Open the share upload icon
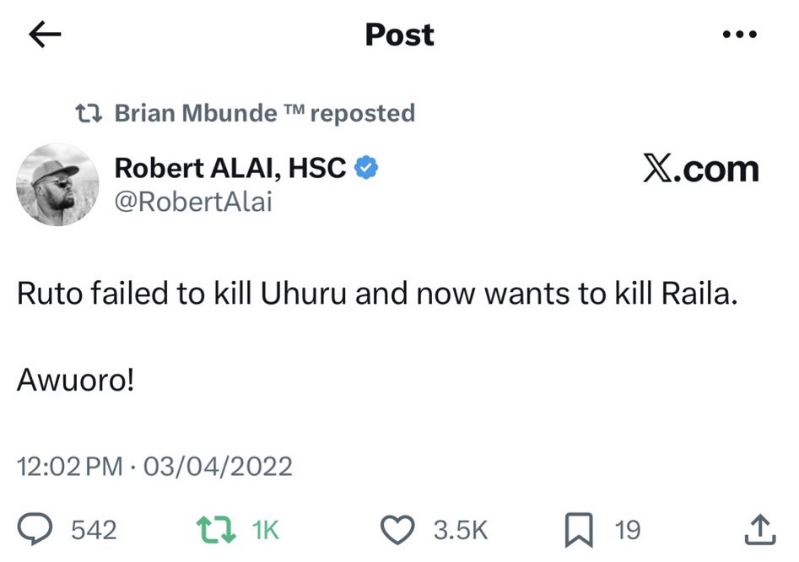This screenshot has height=562, width=799. pyautogui.click(x=760, y=530)
